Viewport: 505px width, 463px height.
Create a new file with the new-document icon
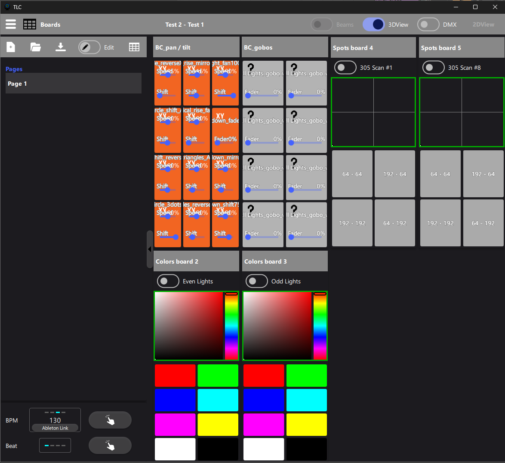tap(10, 47)
